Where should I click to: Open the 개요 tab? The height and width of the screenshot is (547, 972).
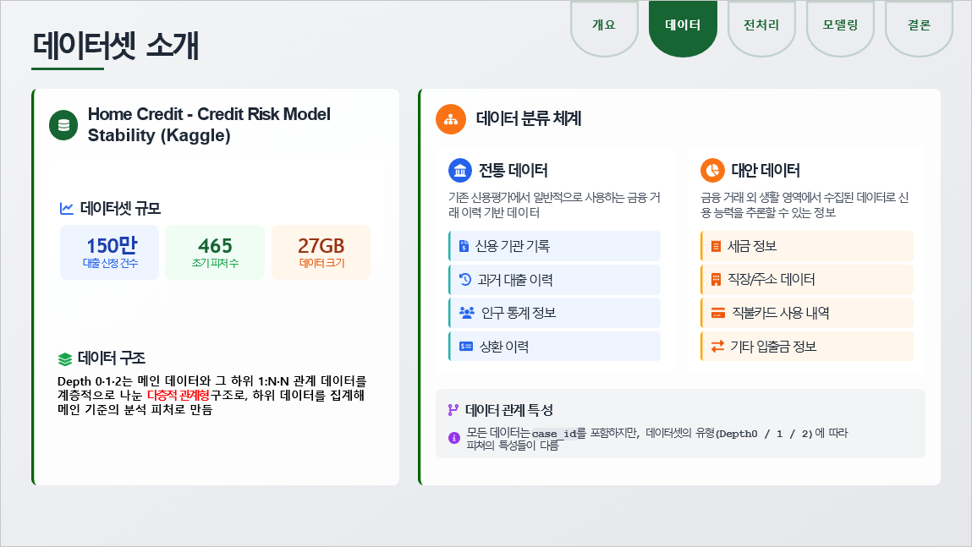click(x=604, y=25)
